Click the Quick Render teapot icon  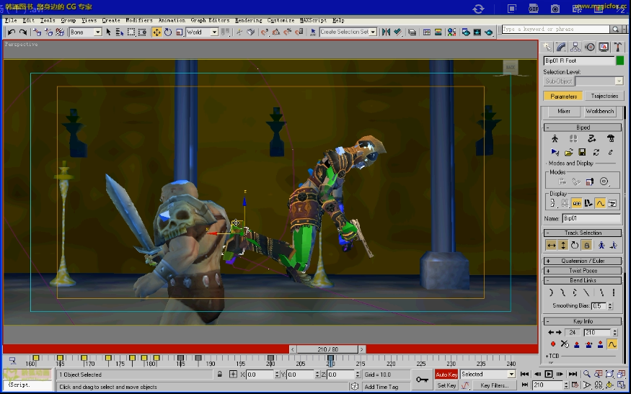point(488,32)
